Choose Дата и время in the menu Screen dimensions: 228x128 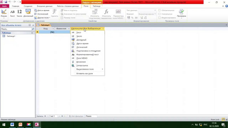pos(88,43)
